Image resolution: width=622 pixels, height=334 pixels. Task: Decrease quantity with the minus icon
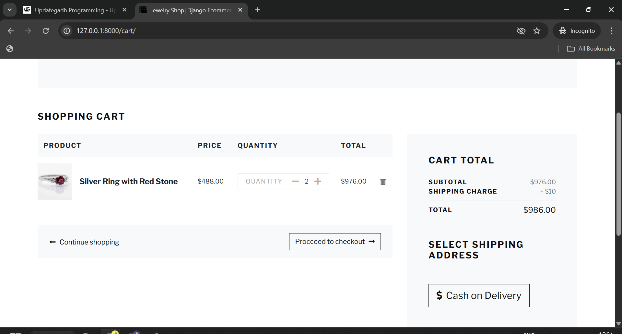pyautogui.click(x=295, y=181)
